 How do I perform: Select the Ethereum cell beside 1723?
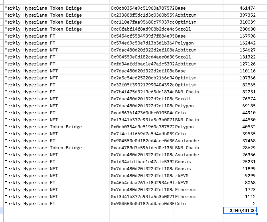point(199,189)
